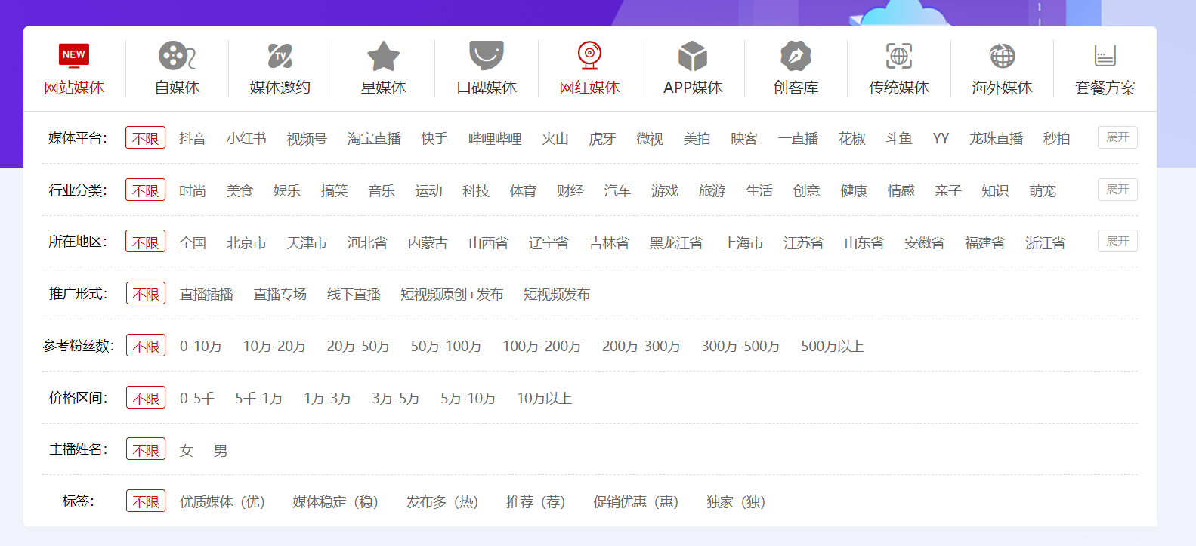
Task: Open the 传统媒体 globe scan icon
Action: pyautogui.click(x=899, y=56)
